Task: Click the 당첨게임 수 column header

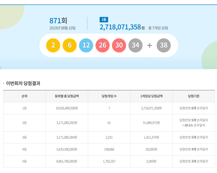Action: pos(109,96)
